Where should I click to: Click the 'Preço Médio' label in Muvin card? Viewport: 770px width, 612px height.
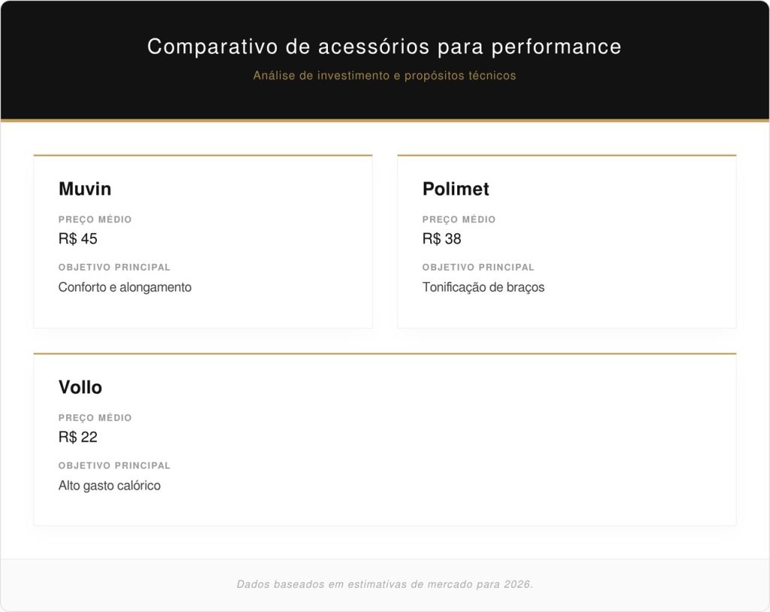coord(95,220)
